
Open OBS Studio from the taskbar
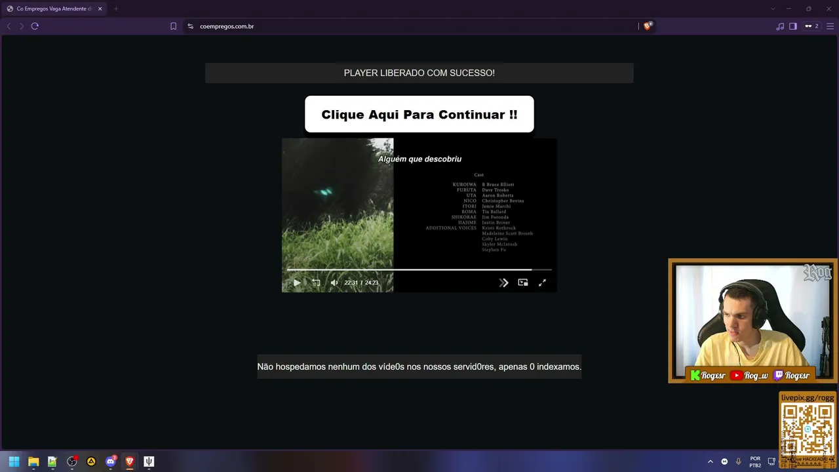72,462
